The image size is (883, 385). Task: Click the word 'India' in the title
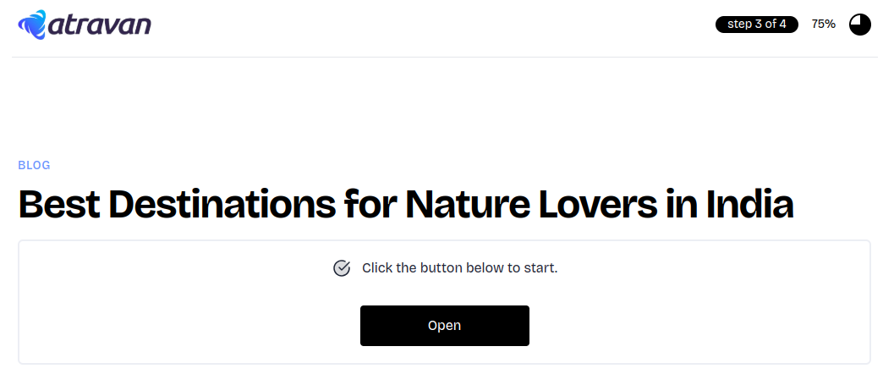(749, 203)
